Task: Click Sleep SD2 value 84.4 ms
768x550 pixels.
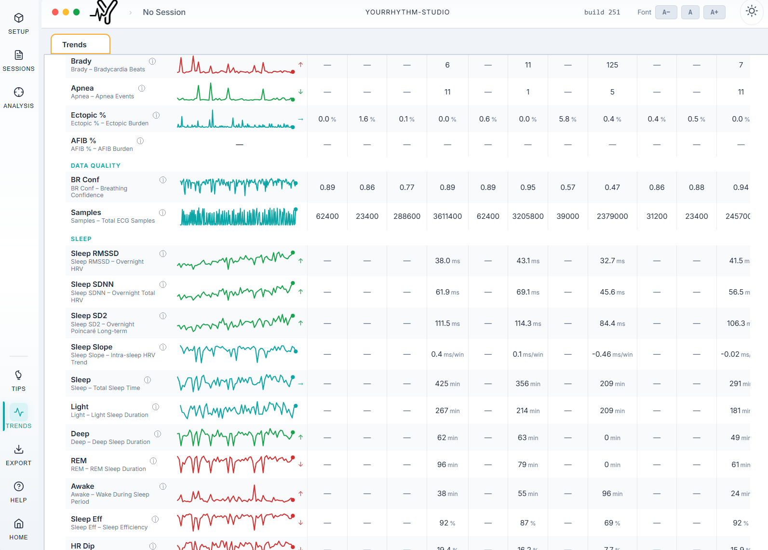Action: point(612,323)
